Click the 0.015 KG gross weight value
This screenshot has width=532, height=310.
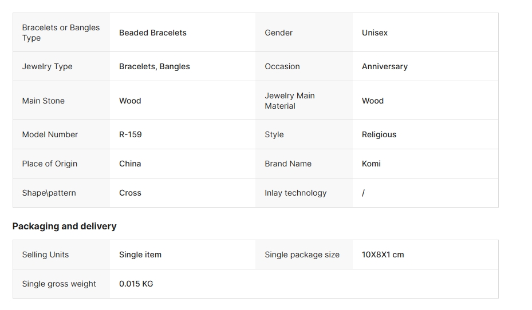coord(136,284)
